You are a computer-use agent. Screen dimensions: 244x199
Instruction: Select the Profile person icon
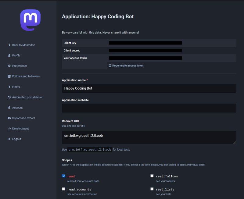point(9,55)
